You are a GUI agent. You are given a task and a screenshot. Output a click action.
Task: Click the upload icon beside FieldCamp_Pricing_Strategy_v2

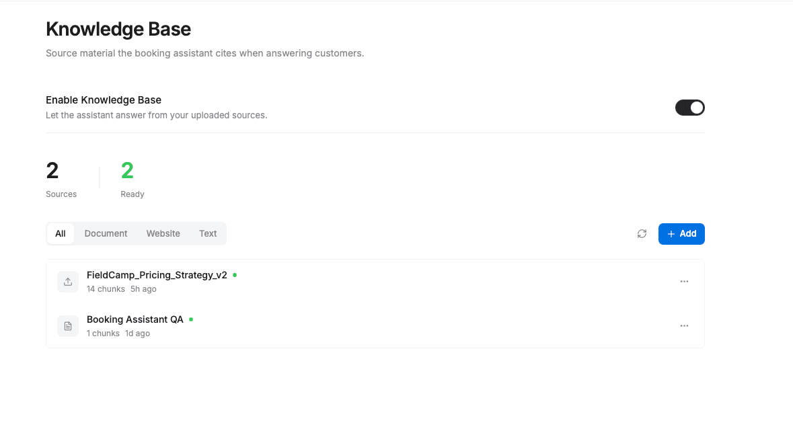(67, 281)
